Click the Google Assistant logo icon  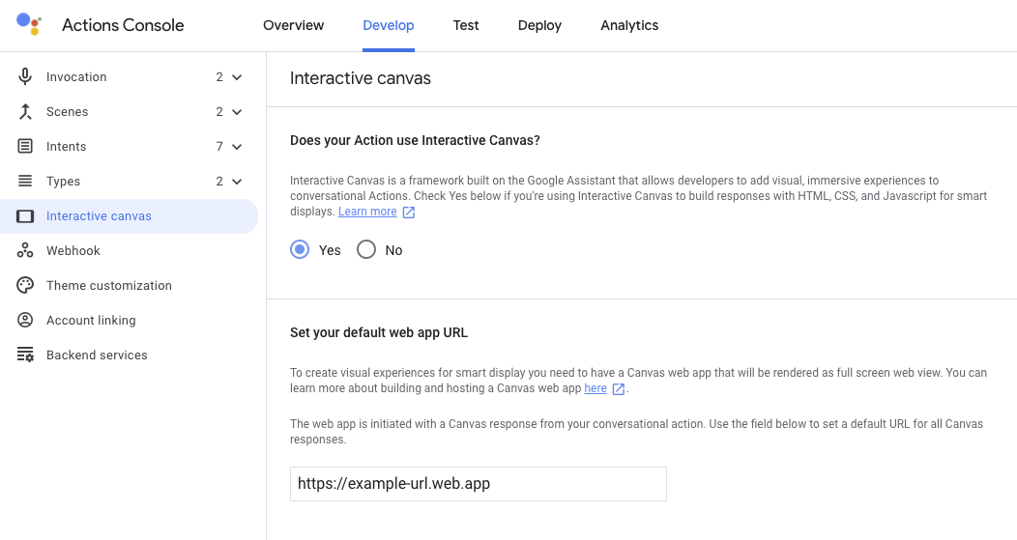coord(29,25)
